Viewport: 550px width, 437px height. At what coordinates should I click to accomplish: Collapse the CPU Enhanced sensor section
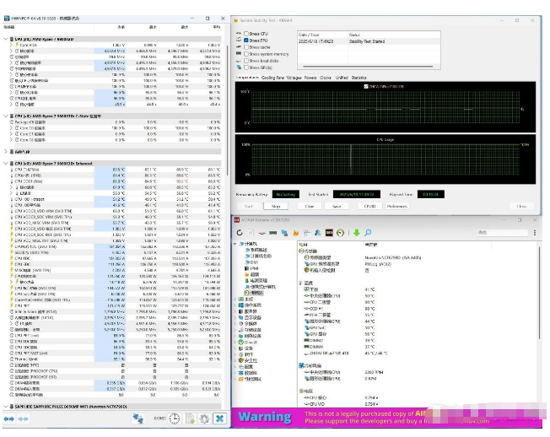tap(5, 163)
